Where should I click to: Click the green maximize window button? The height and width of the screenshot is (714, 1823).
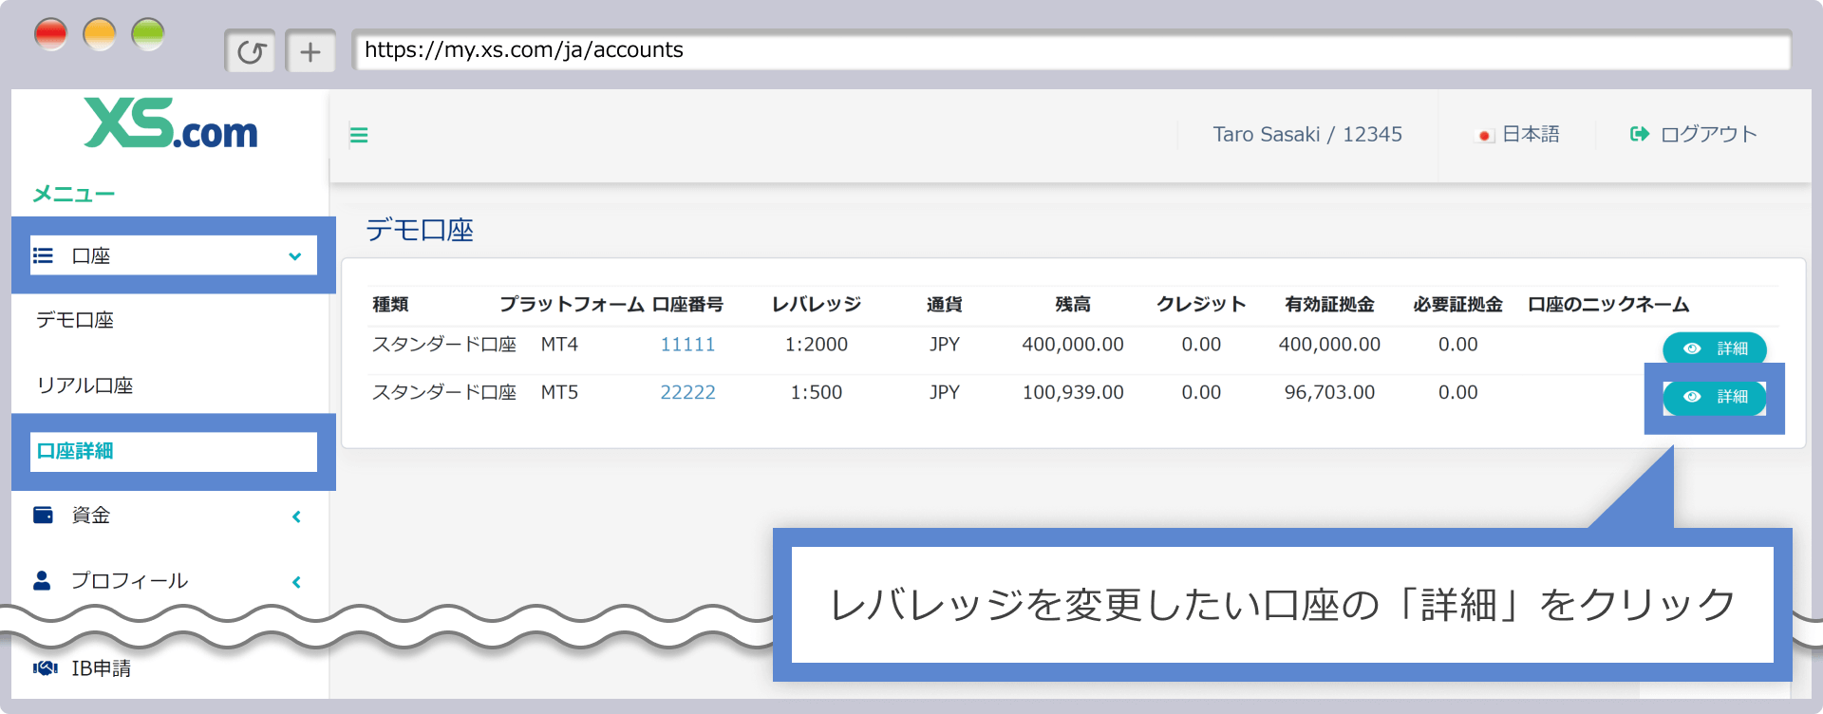click(x=148, y=34)
